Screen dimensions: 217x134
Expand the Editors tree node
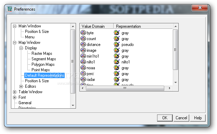21,86
